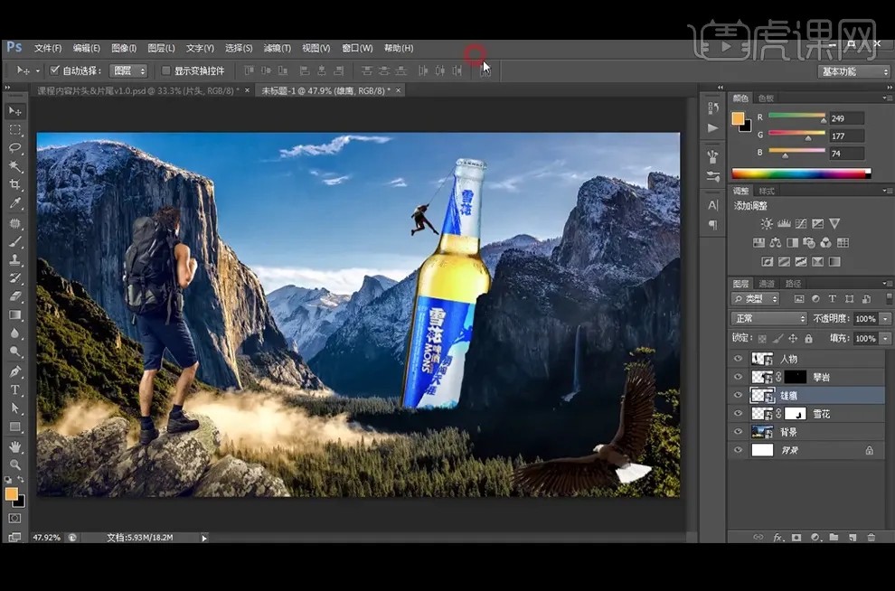Switch to the 样式 tab
The image size is (895, 591).
click(x=767, y=191)
